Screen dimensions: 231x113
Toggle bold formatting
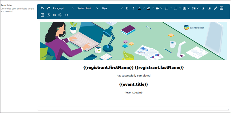coord(127,8)
